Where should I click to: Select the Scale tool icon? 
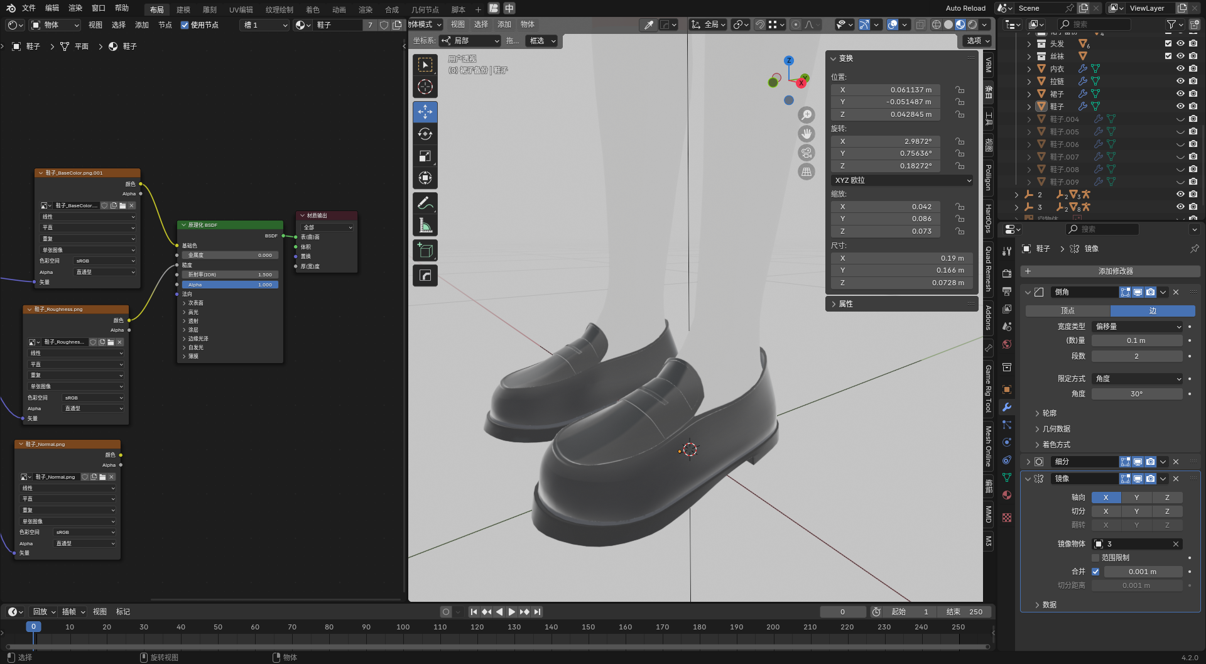pyautogui.click(x=425, y=156)
